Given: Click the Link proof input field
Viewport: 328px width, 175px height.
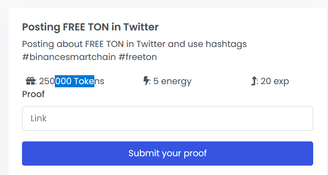Looking at the screenshot, I should (168, 118).
